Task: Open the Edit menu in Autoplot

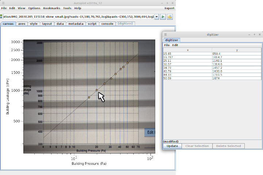Action: (12, 8)
